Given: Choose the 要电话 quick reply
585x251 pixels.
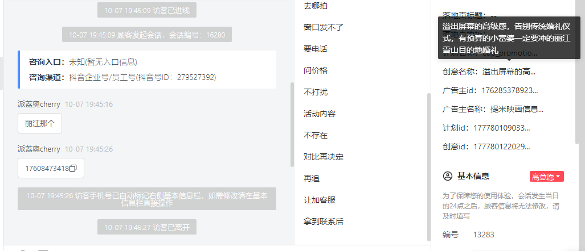Looking at the screenshot, I should (x=316, y=49).
